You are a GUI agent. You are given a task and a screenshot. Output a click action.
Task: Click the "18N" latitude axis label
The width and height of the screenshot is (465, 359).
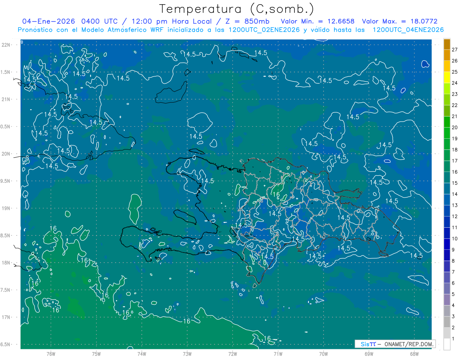coord(6,263)
